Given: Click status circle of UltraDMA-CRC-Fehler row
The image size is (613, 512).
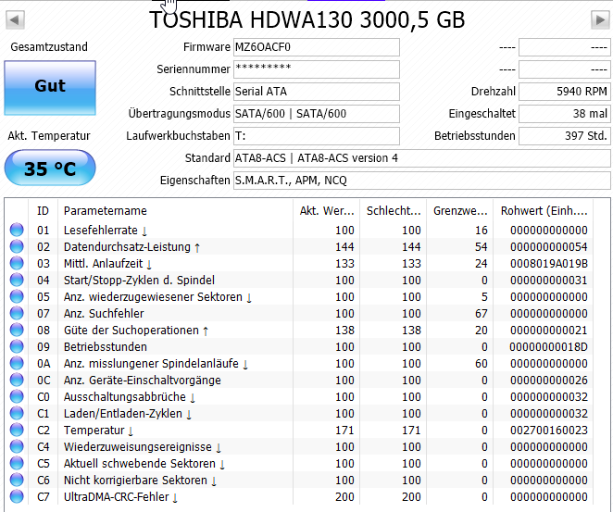Looking at the screenshot, I should (17, 496).
